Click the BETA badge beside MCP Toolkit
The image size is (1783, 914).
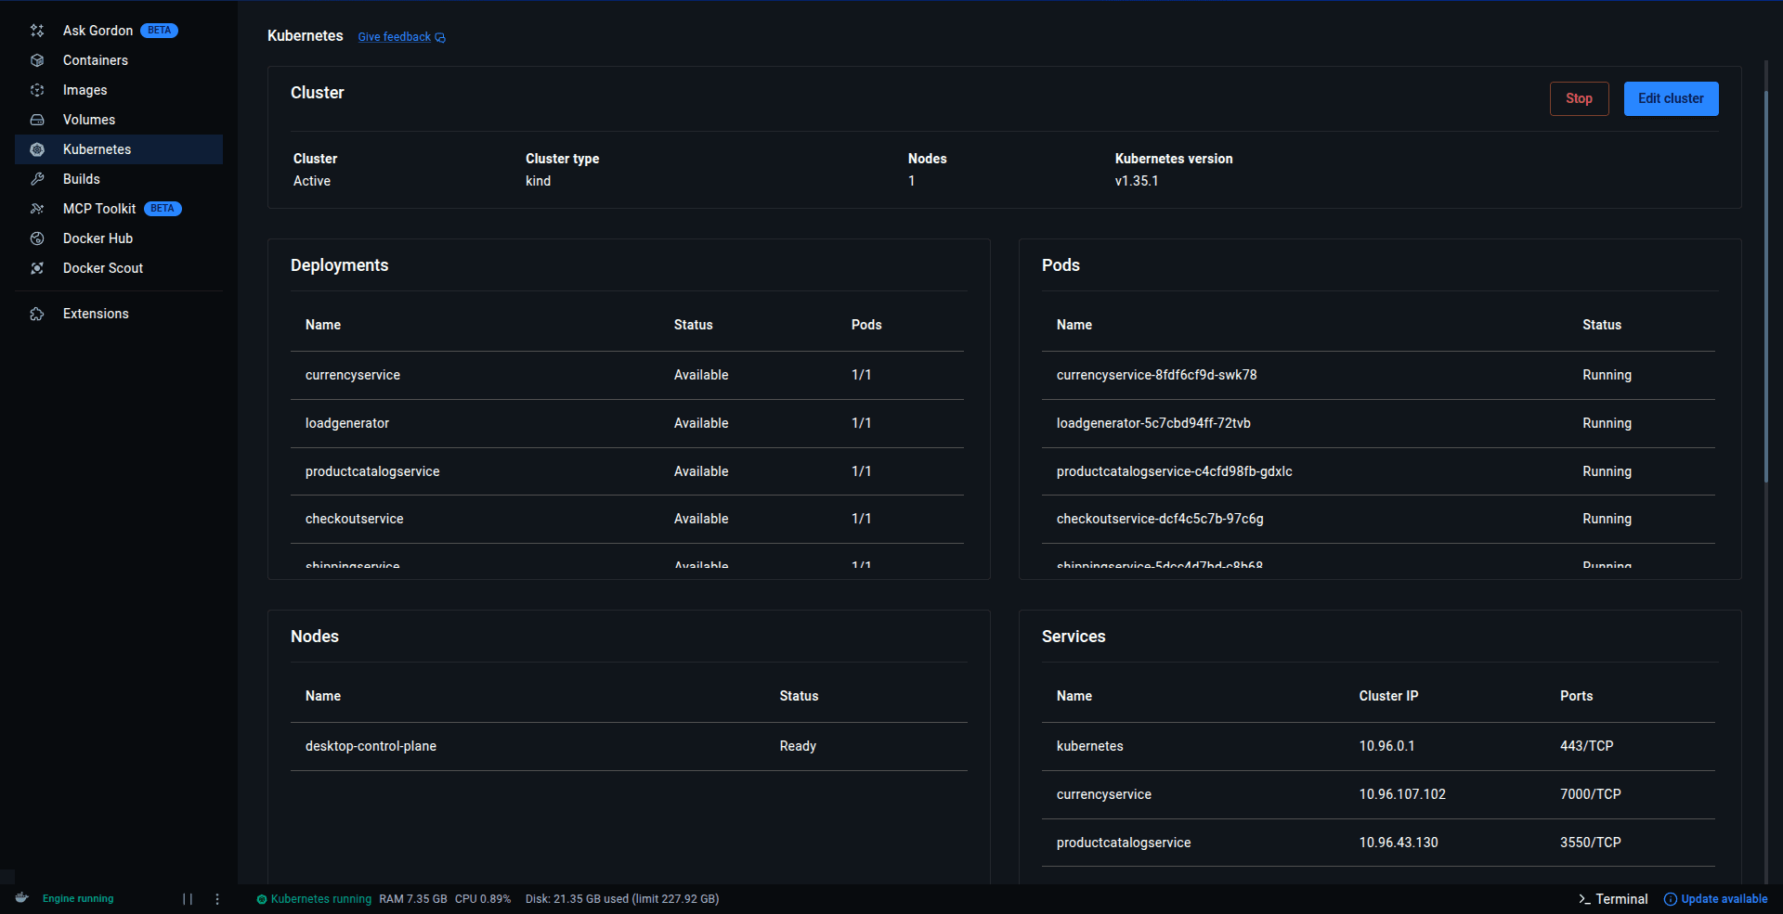[x=163, y=209]
